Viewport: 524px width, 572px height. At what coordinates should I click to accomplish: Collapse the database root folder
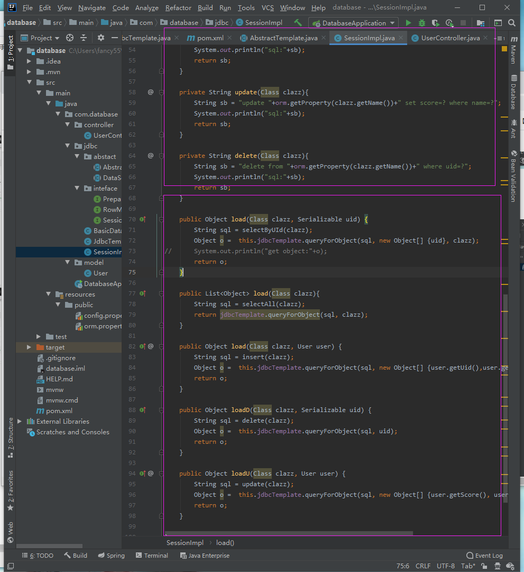click(x=21, y=50)
